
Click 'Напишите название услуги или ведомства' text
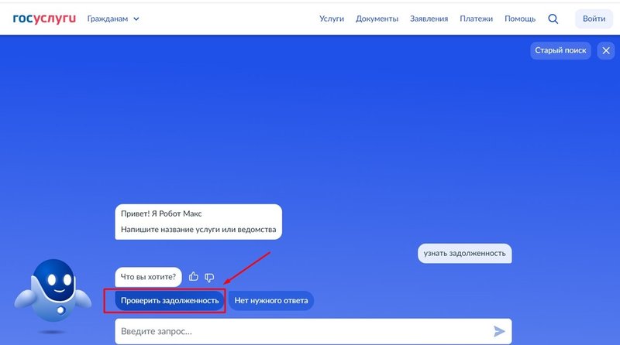click(198, 229)
